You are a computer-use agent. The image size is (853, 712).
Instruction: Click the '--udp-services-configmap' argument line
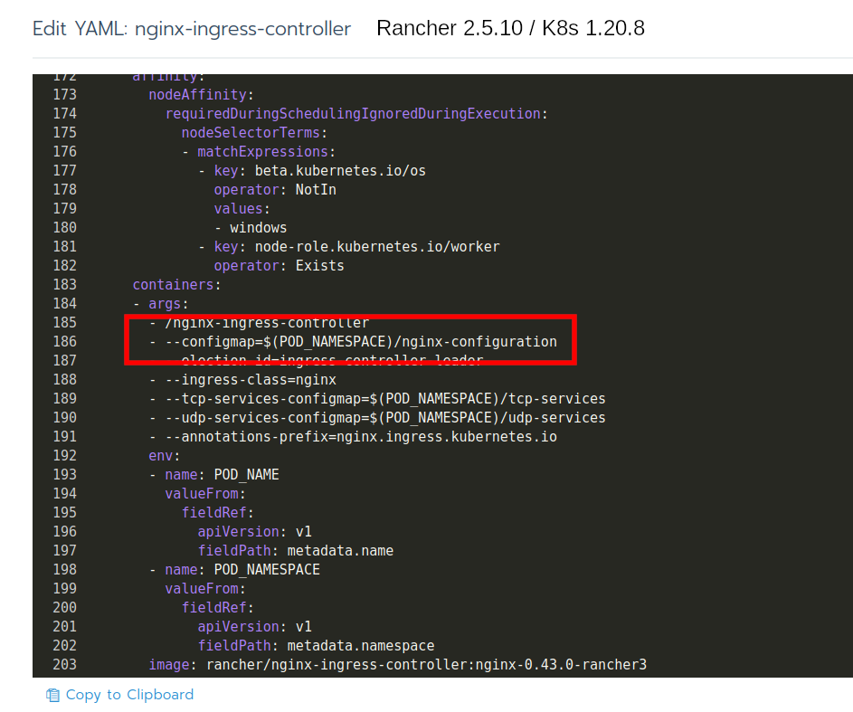point(385,418)
